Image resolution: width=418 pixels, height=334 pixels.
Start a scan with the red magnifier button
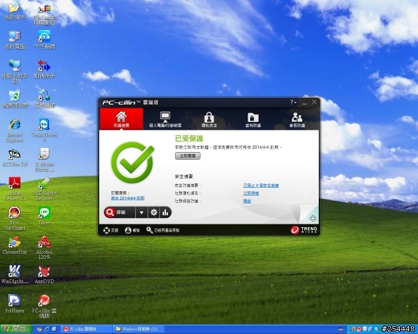(120, 212)
